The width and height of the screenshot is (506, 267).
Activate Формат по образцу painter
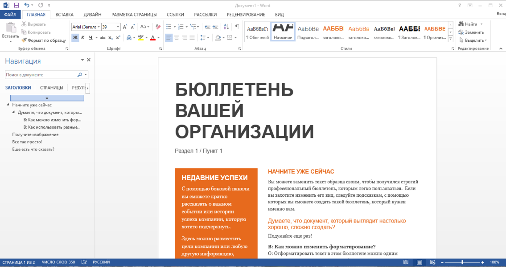(44, 40)
